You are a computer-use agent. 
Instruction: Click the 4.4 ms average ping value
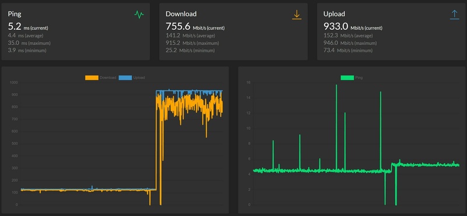coord(26,36)
